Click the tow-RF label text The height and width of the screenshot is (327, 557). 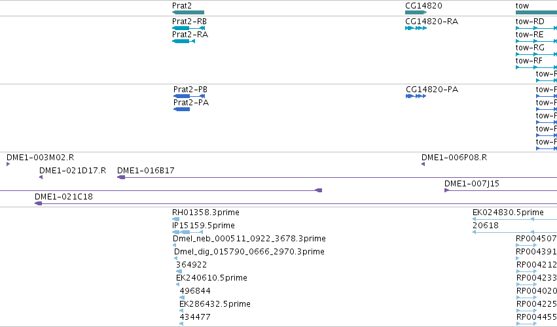[529, 61]
